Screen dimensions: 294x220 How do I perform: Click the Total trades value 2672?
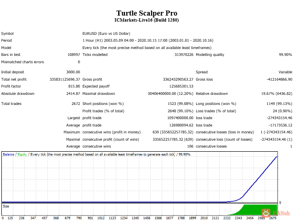76,104
